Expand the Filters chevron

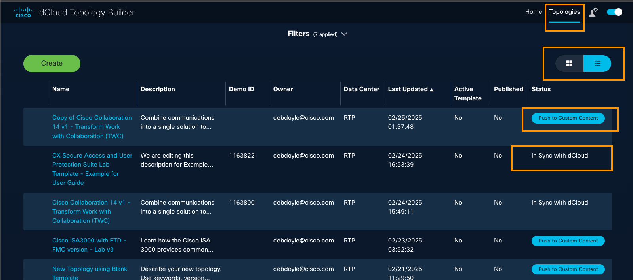click(x=344, y=34)
